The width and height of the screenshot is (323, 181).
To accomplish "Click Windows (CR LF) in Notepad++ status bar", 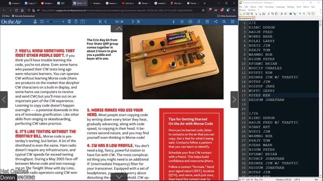I will coord(284,179).
